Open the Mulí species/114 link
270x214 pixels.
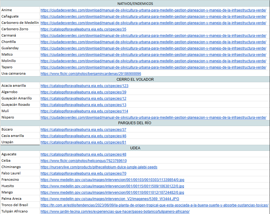(84, 111)
